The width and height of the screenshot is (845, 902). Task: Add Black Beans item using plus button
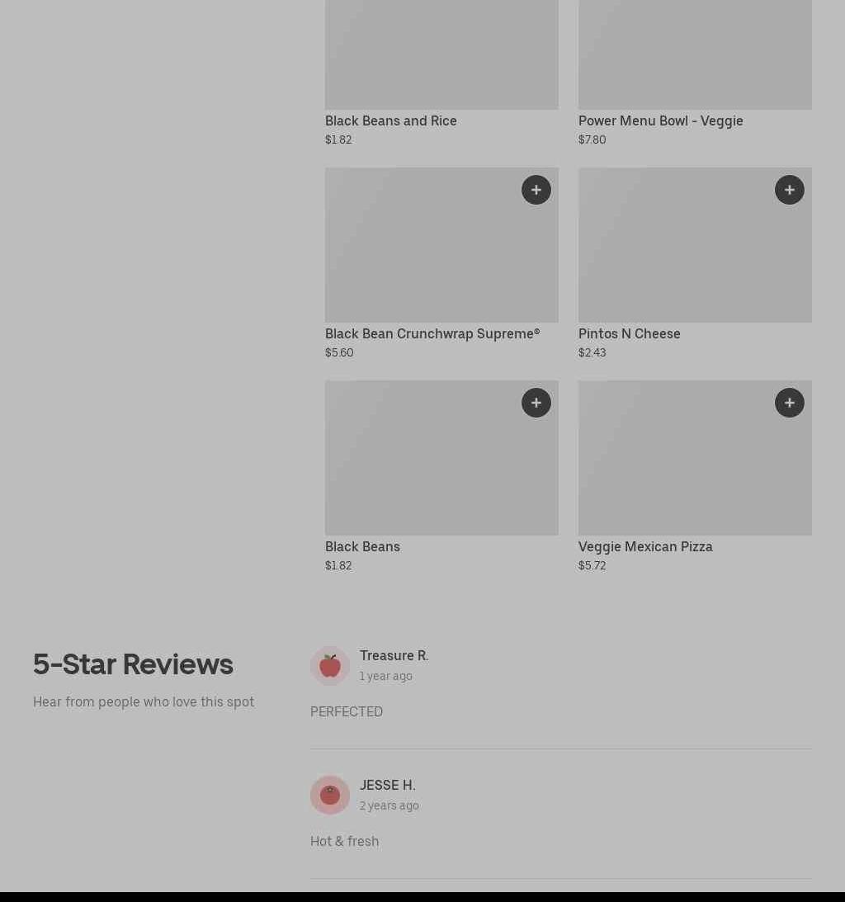click(x=536, y=403)
